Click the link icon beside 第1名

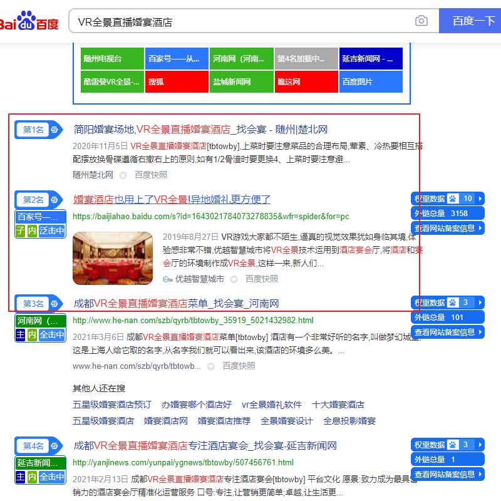(x=54, y=130)
